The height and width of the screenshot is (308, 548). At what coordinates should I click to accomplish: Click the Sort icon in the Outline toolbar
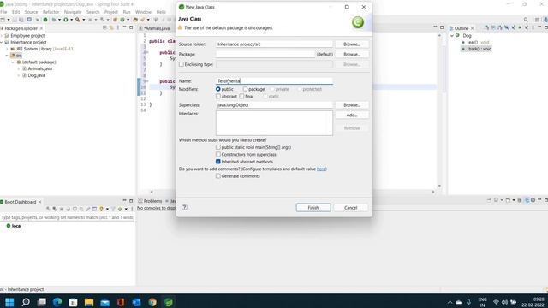(500, 27)
